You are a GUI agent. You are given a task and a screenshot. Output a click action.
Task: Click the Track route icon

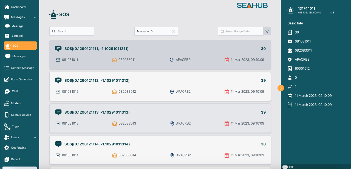pyautogui.click(x=7, y=126)
